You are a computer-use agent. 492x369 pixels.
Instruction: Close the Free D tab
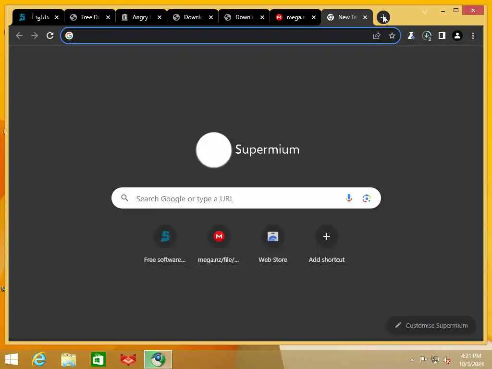pyautogui.click(x=108, y=17)
